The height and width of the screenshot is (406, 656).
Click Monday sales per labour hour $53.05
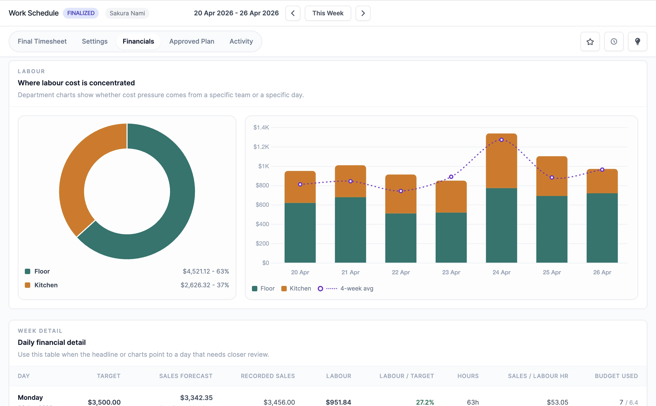558,402
